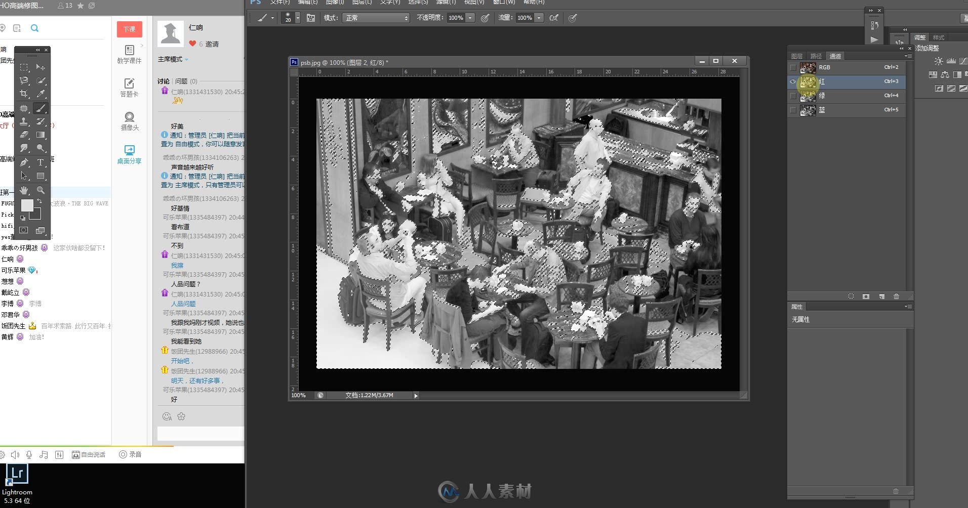The image size is (968, 508).
Task: Open the status bar info arrow
Action: (x=416, y=396)
